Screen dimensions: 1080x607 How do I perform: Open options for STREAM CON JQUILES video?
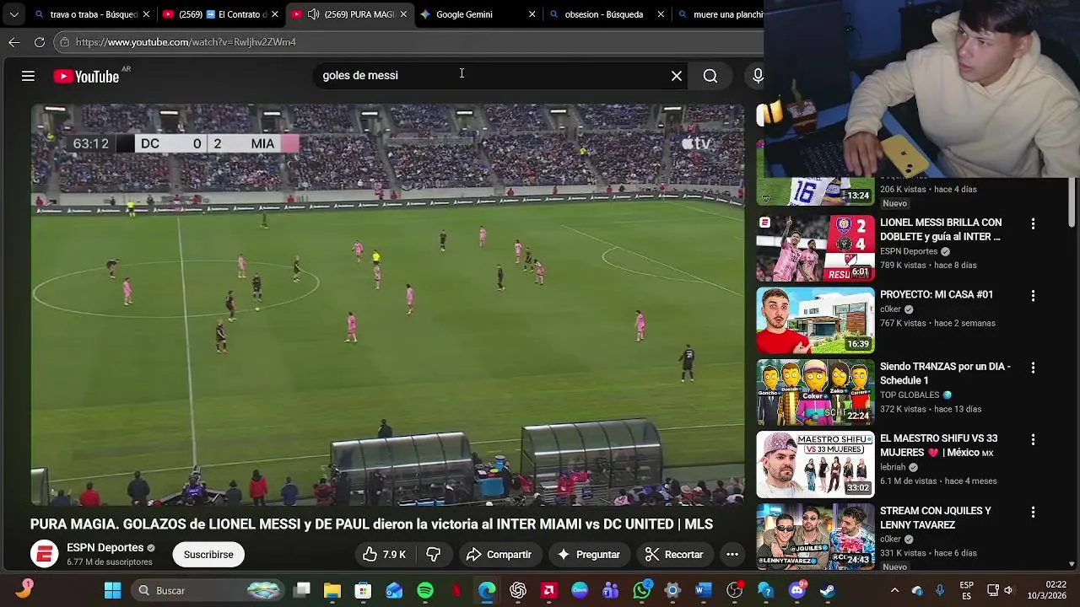(x=1033, y=512)
